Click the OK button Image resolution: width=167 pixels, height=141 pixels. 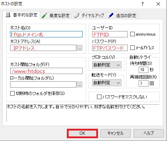point(82,133)
